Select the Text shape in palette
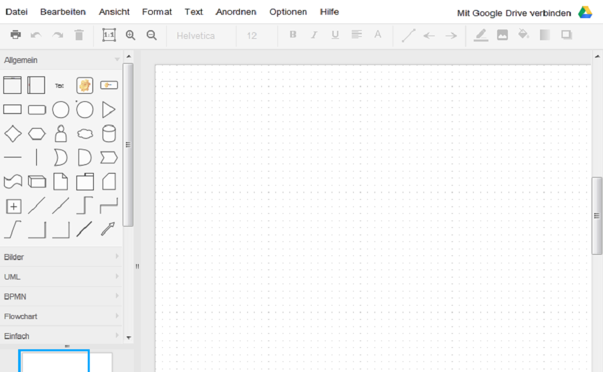This screenshot has width=603, height=372. tap(59, 86)
